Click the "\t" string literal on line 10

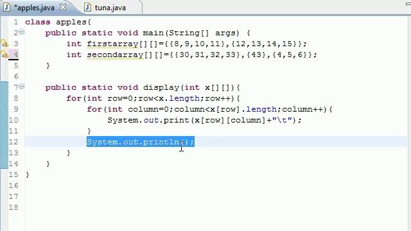[282, 120]
